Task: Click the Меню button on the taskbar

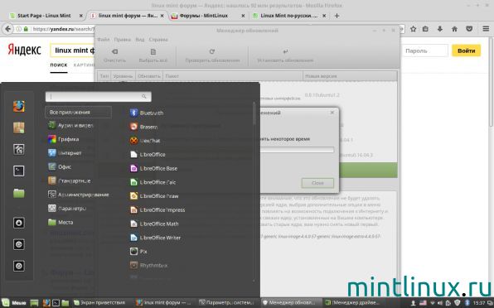Action: (14, 303)
